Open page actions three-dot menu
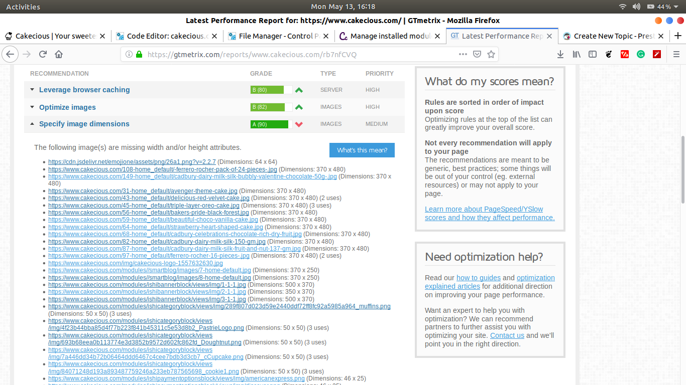 (463, 54)
